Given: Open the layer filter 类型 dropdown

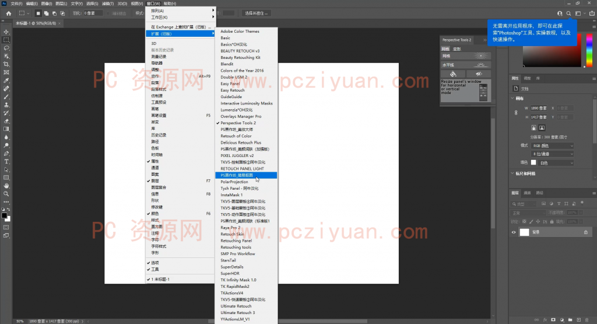Looking at the screenshot, I should [x=524, y=204].
